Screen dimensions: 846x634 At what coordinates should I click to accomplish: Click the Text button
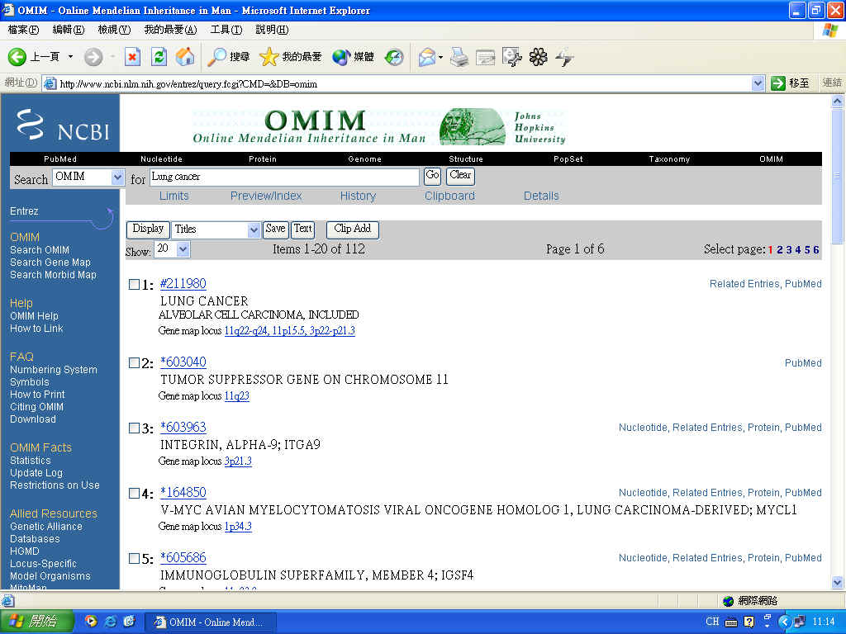302,229
